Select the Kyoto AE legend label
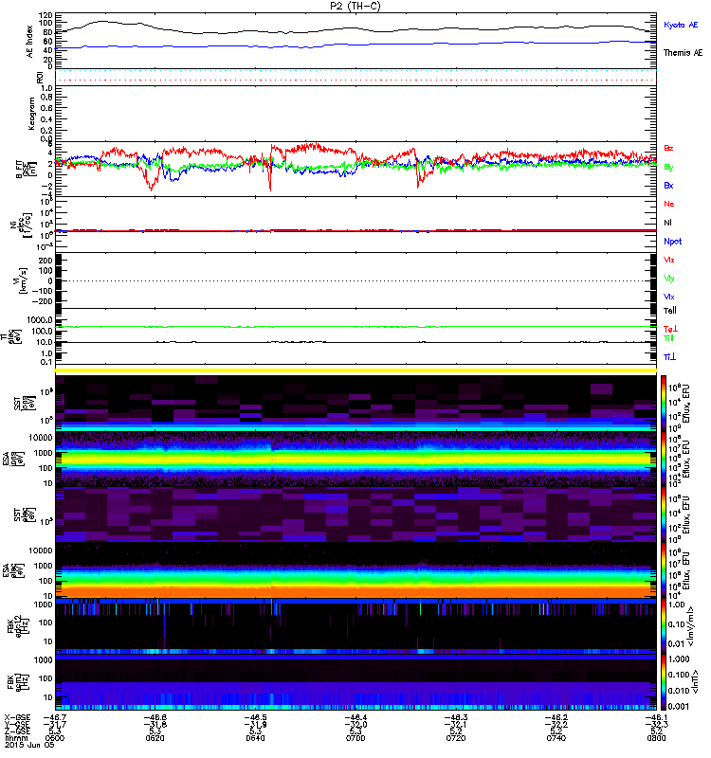This screenshot has height=758, width=711. (x=683, y=25)
